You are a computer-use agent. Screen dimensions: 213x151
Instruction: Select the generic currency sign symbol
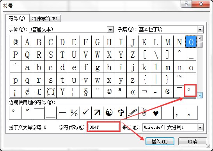tap(51, 92)
